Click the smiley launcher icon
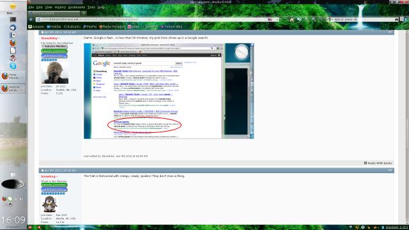This screenshot has width=409, height=230. (x=13, y=6)
